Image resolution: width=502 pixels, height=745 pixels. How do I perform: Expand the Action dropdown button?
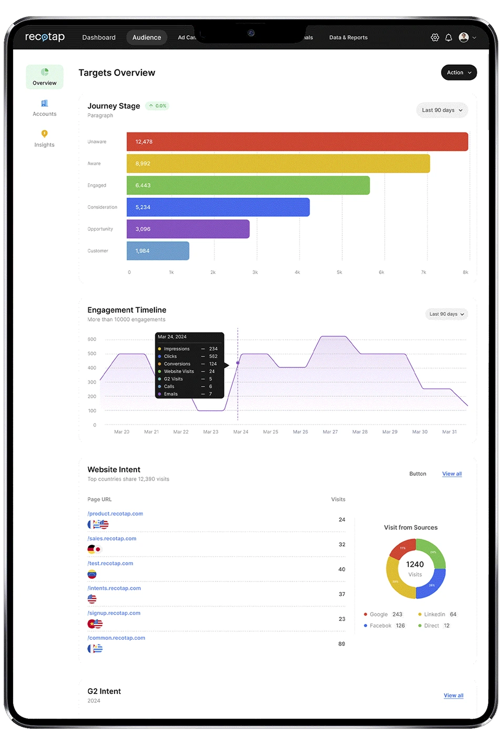point(458,73)
